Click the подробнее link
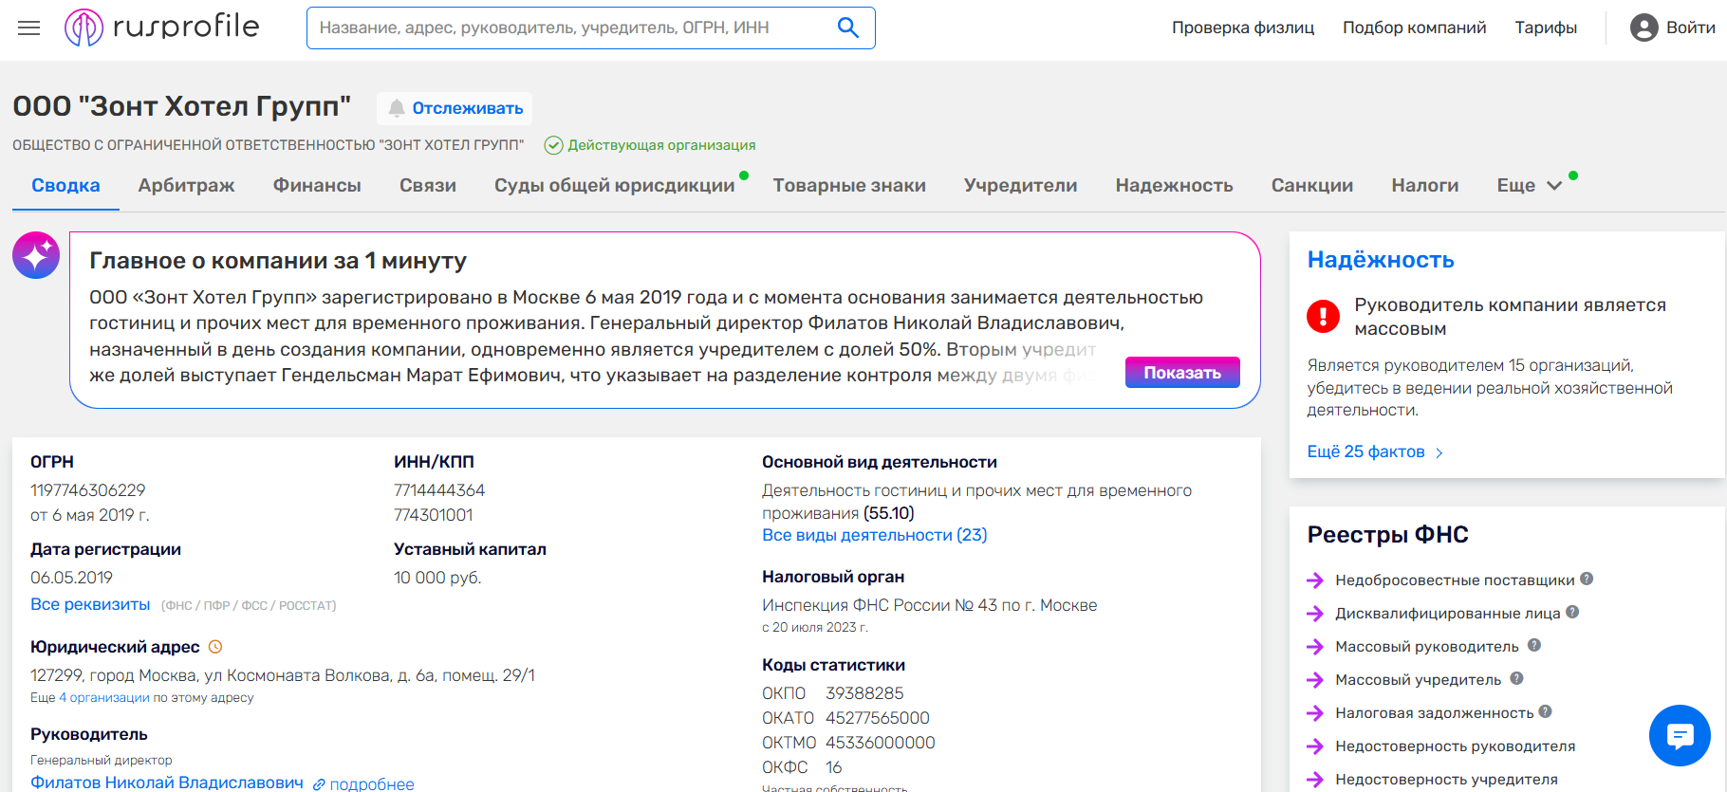 click(x=372, y=784)
